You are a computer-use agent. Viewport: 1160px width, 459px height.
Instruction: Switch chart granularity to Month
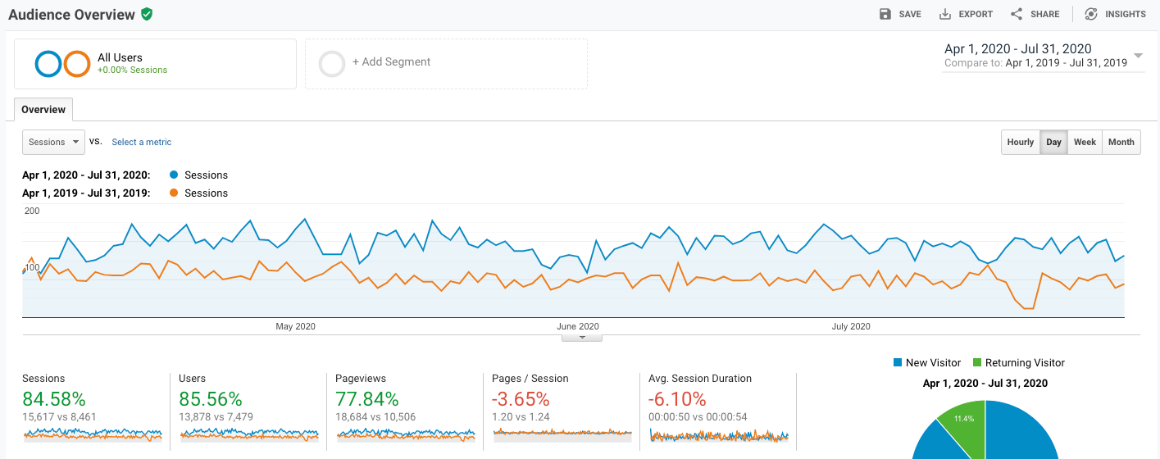click(1121, 142)
